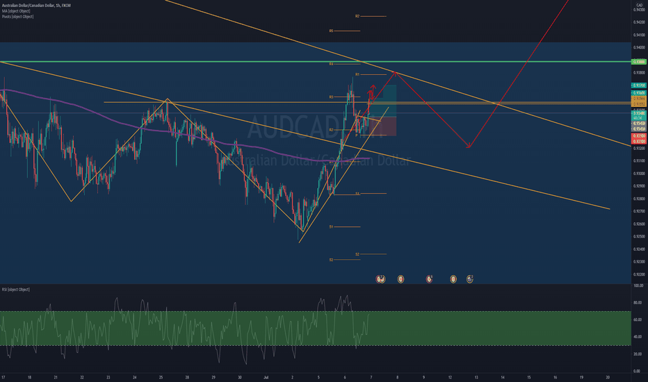Click the stacked economic event icons after date 7
648x382 pixels.
pyautogui.click(x=380, y=280)
